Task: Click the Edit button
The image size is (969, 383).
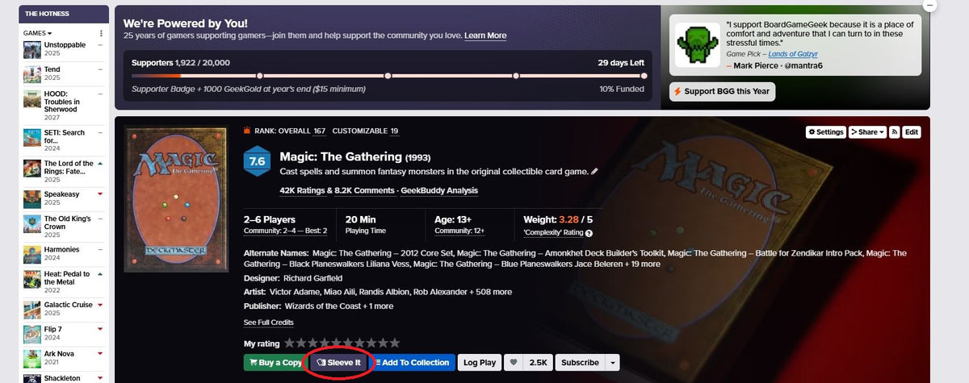Action: click(912, 132)
